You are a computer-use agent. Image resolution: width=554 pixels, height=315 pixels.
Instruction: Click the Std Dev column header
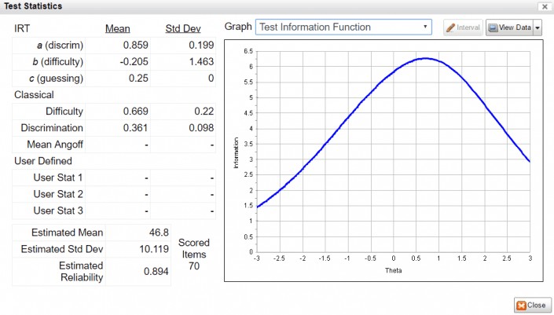pyautogui.click(x=183, y=29)
